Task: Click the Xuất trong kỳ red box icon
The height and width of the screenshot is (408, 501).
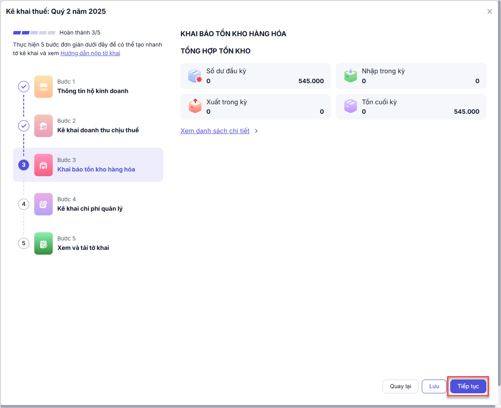Action: [195, 106]
